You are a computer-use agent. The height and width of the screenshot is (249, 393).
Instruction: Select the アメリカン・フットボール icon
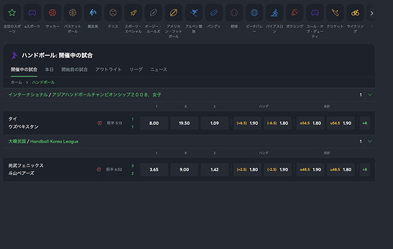(173, 12)
